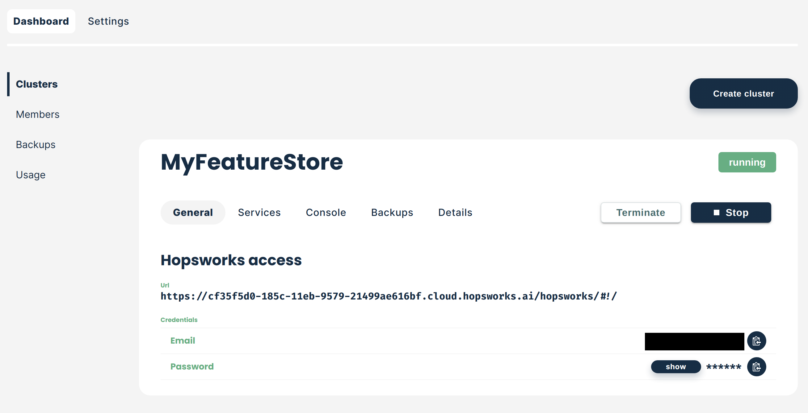The height and width of the screenshot is (413, 808).
Task: Click the square stop icon in Stop button
Action: coord(716,213)
